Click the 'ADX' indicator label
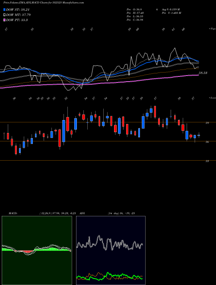 tap(82, 213)
